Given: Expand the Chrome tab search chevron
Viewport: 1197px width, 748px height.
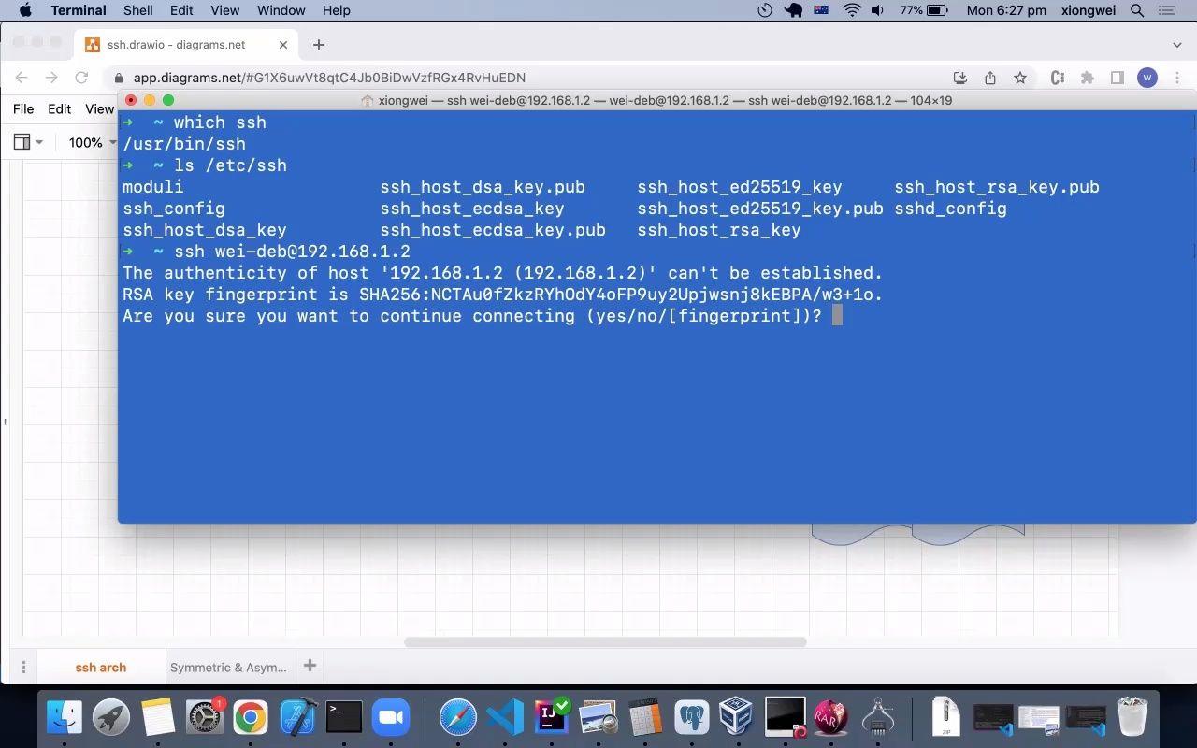Looking at the screenshot, I should point(1176,45).
